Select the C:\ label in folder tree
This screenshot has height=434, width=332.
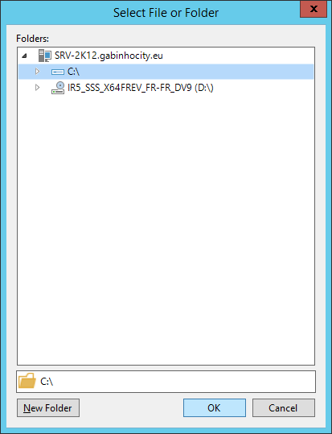point(73,72)
